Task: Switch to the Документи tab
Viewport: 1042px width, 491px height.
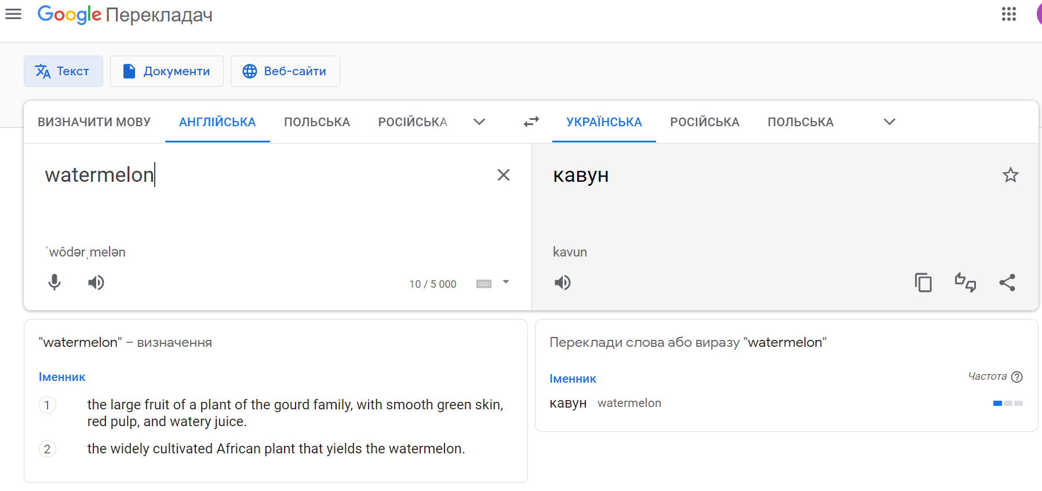Action: 167,71
